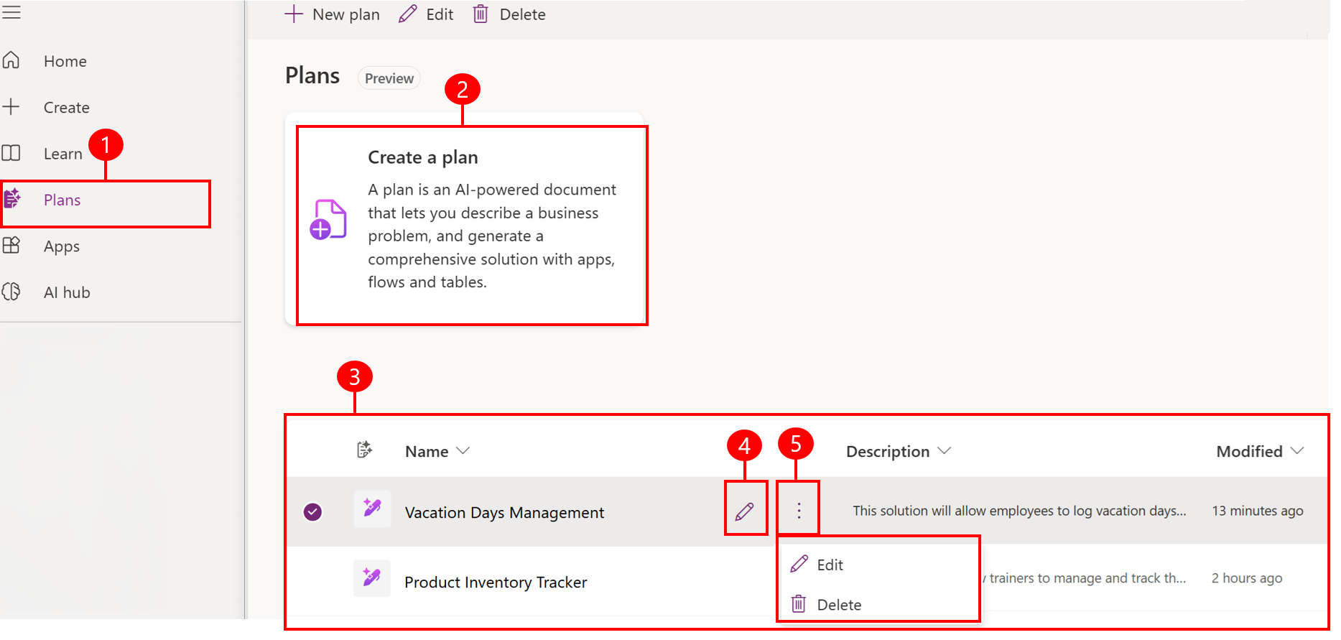The width and height of the screenshot is (1341, 640).
Task: Click the Modified column header text
Action: pyautogui.click(x=1249, y=451)
